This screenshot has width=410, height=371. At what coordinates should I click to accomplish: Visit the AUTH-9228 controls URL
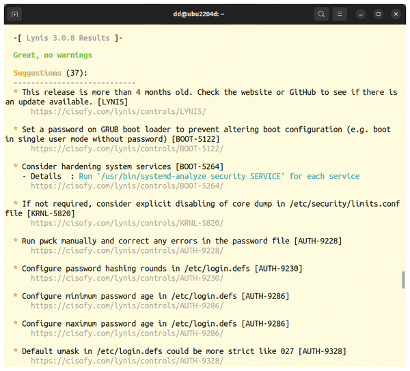click(x=127, y=251)
